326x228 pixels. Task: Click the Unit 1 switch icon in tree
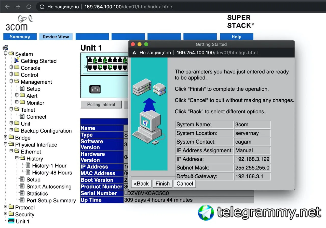[x=11, y=221]
